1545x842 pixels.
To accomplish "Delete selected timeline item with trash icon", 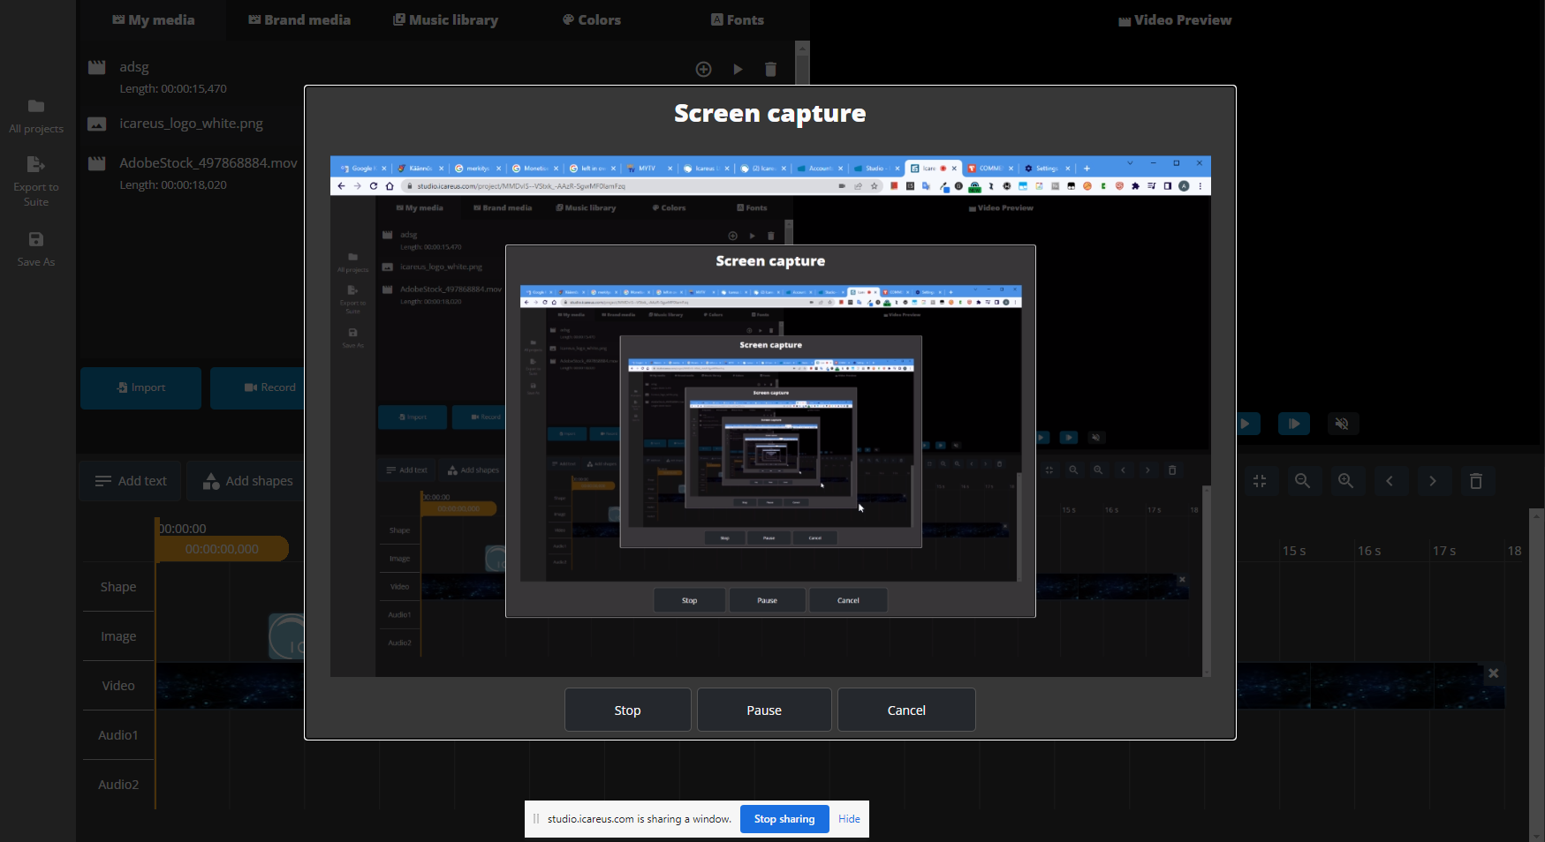I will point(1476,481).
